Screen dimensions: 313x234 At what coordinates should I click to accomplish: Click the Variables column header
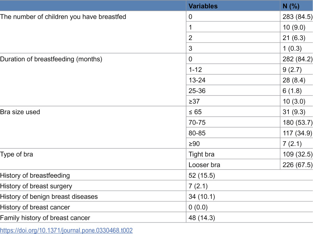203,6
